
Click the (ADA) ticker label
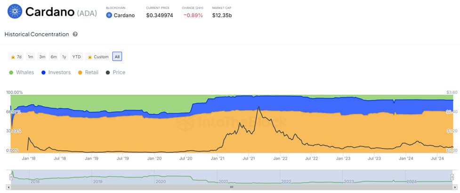point(87,13)
